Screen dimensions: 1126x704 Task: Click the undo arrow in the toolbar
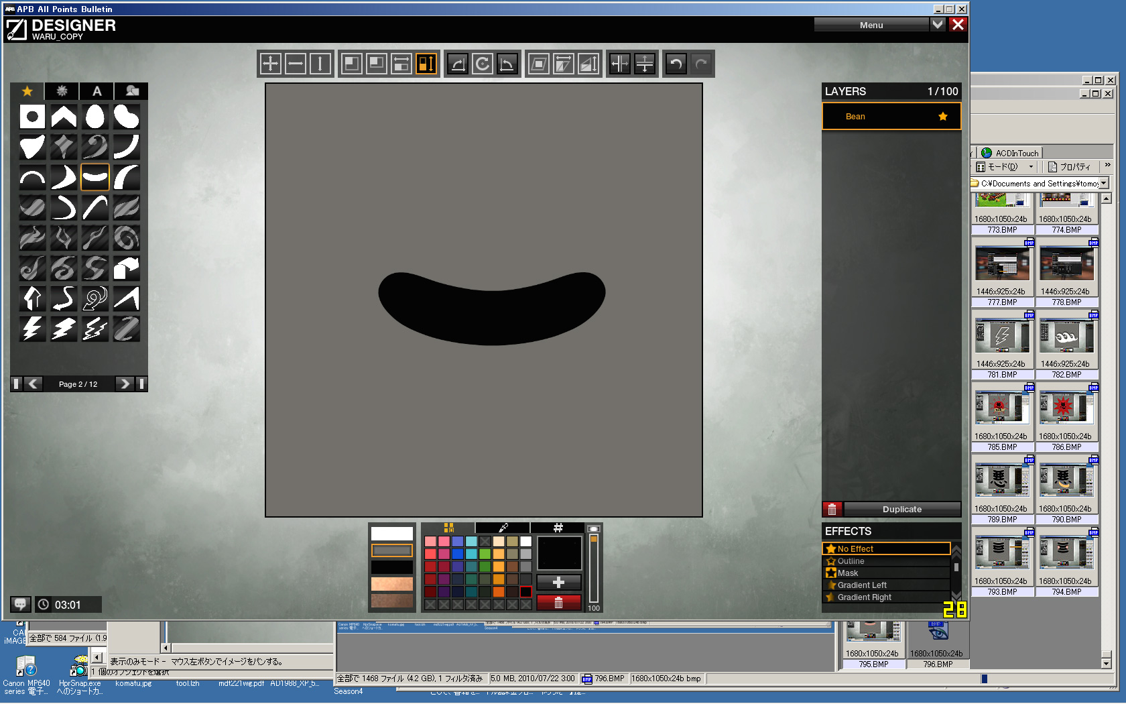point(676,64)
